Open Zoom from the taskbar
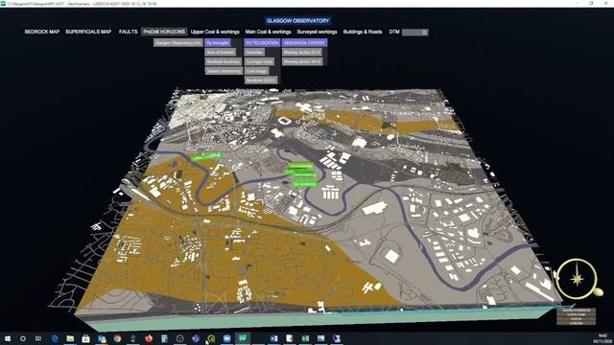 [x=226, y=338]
